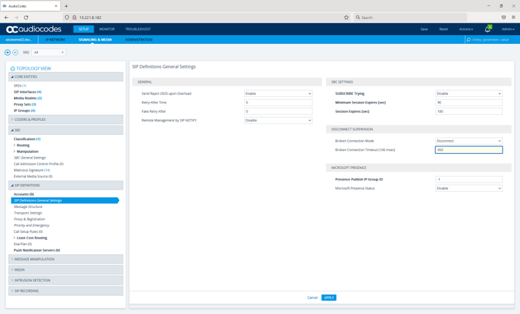Expand the Routing tree item

(14, 145)
